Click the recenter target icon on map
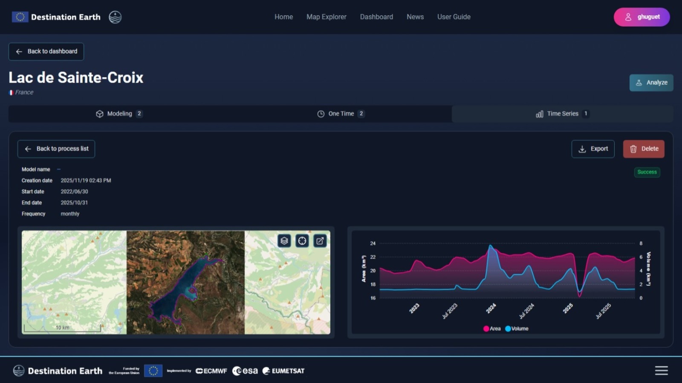682x383 pixels. [x=302, y=241]
